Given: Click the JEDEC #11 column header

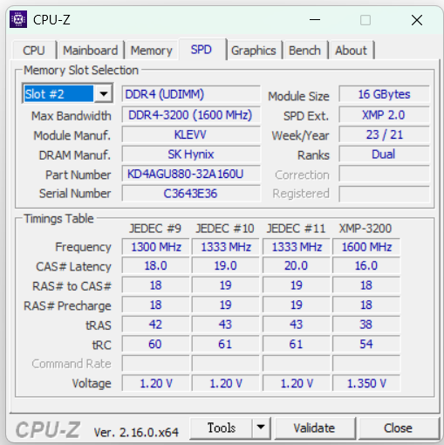Looking at the screenshot, I should click(x=296, y=229).
